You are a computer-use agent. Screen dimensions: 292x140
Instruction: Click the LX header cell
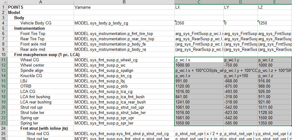[x=199, y=7]
